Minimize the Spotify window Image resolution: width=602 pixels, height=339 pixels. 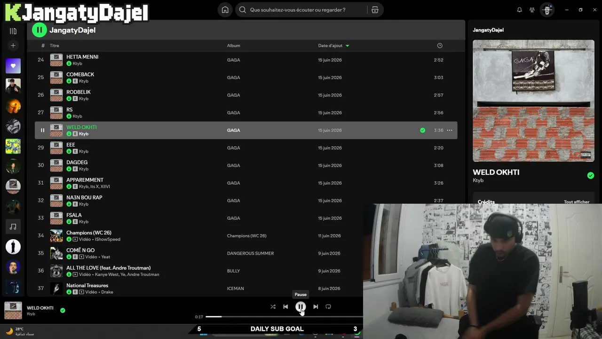567,10
